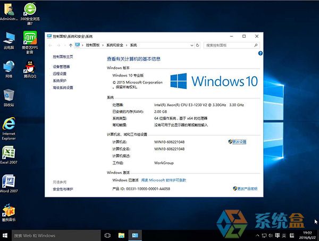
Task: Click the help question mark icon
Action: (x=260, y=53)
